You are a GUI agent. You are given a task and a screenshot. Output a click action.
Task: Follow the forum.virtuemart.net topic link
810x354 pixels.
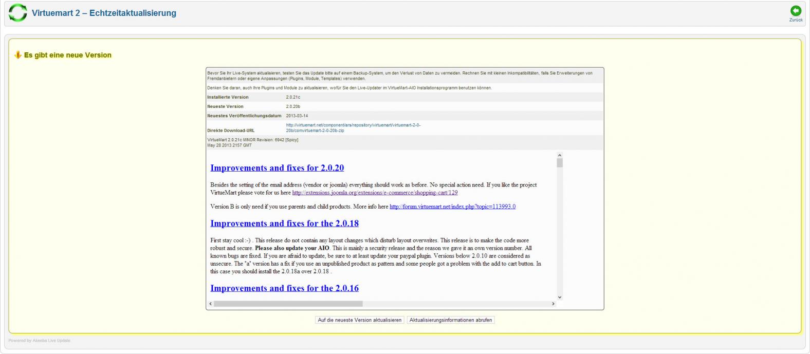(x=452, y=207)
